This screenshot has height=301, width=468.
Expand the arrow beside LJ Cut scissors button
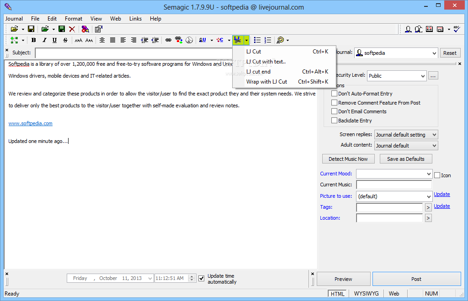tap(246, 40)
